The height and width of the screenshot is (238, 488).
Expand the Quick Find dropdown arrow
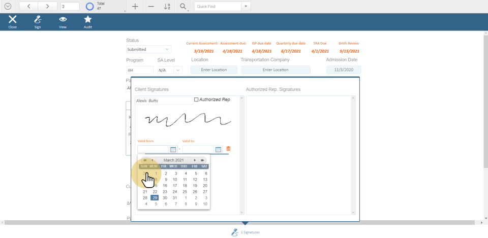[x=246, y=7]
